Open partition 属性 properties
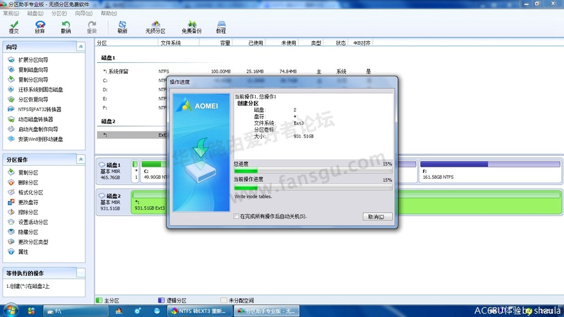Image resolution: width=564 pixels, height=317 pixels. 18,252
